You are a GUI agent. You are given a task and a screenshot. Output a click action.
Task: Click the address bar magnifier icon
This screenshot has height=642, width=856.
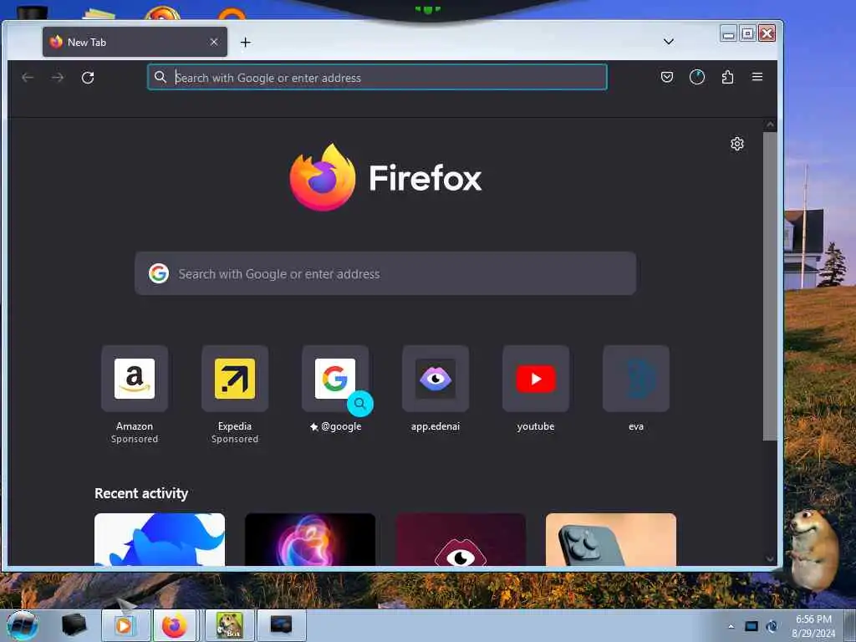(x=160, y=77)
